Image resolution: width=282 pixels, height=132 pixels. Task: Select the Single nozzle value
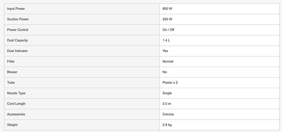pyautogui.click(x=167, y=93)
